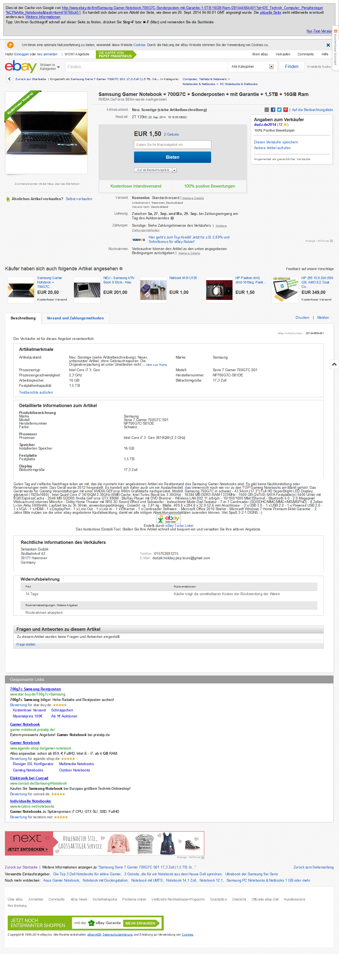
Task: Click the 2 Gebote bid count link
Action: [171, 135]
